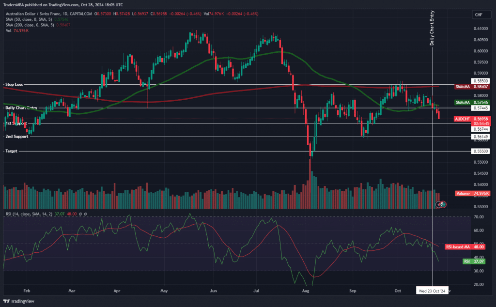Select the Target line label
The image size is (496, 307).
click(x=11, y=152)
